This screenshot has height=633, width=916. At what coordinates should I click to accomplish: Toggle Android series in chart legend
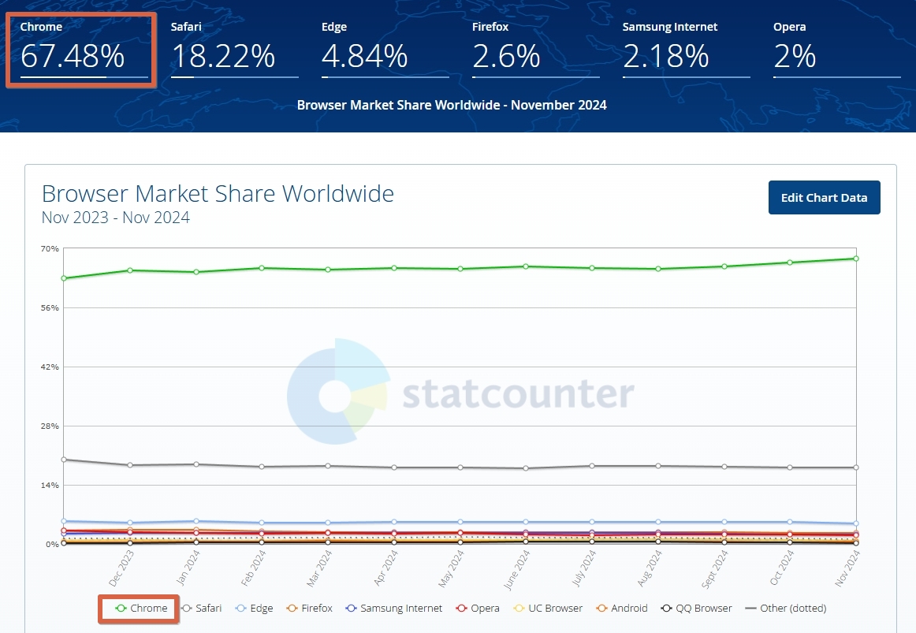tap(621, 608)
